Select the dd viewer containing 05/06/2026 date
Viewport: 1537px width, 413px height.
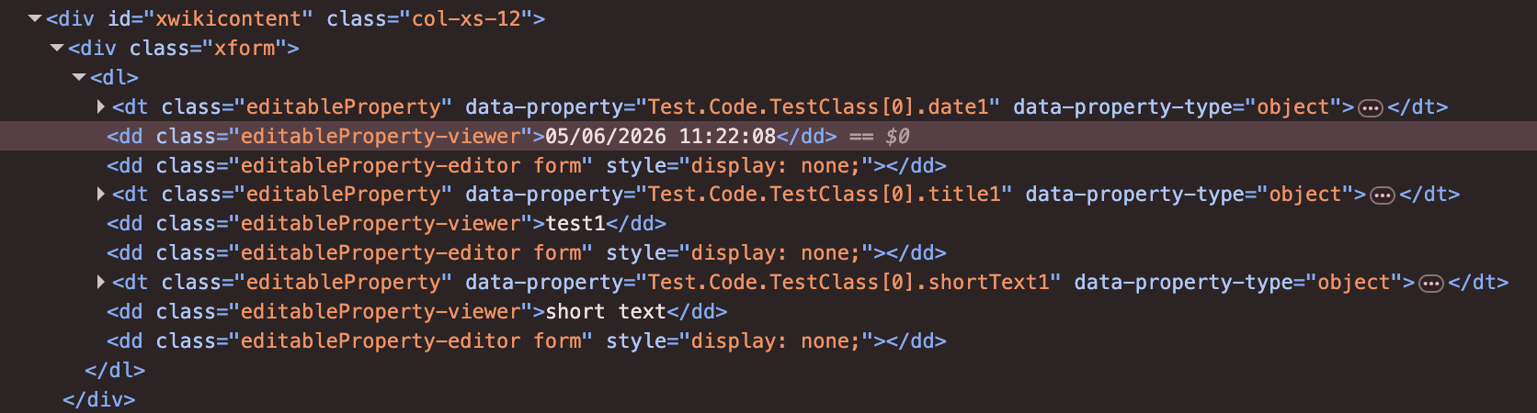click(x=472, y=136)
